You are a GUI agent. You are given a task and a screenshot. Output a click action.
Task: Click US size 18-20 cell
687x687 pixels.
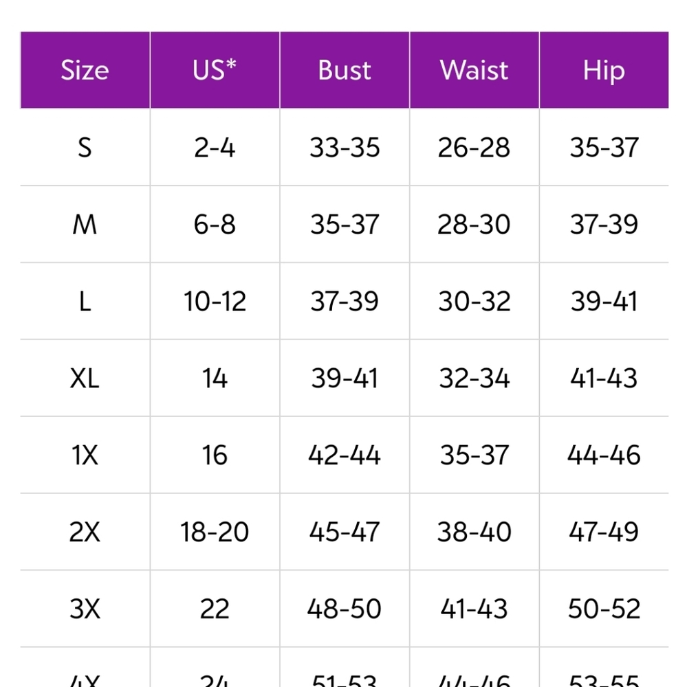[215, 532]
